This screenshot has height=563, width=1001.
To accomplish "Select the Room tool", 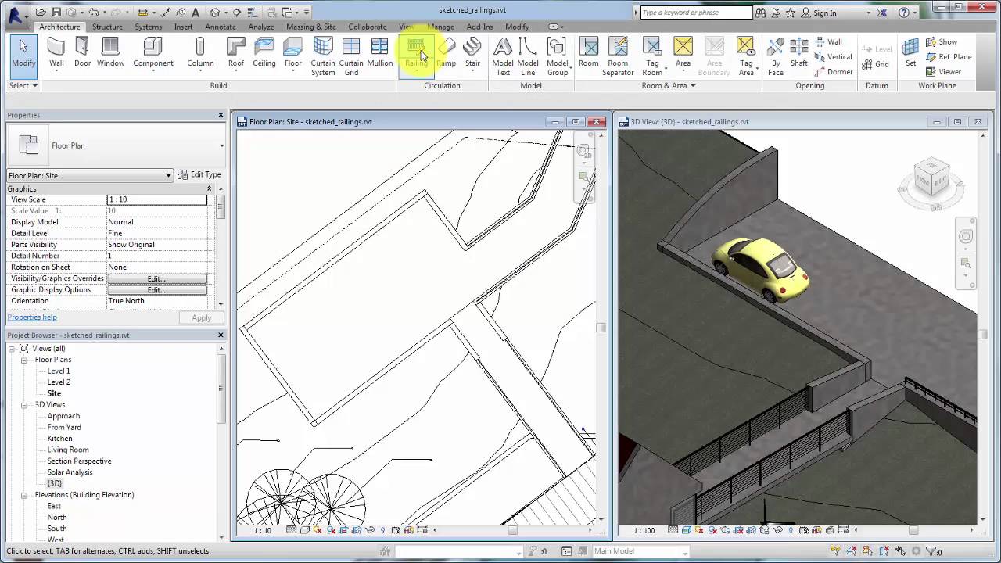I will (589, 53).
